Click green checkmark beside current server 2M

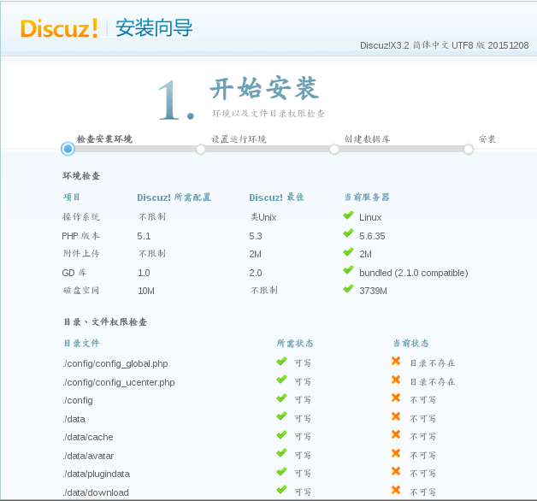tap(348, 252)
